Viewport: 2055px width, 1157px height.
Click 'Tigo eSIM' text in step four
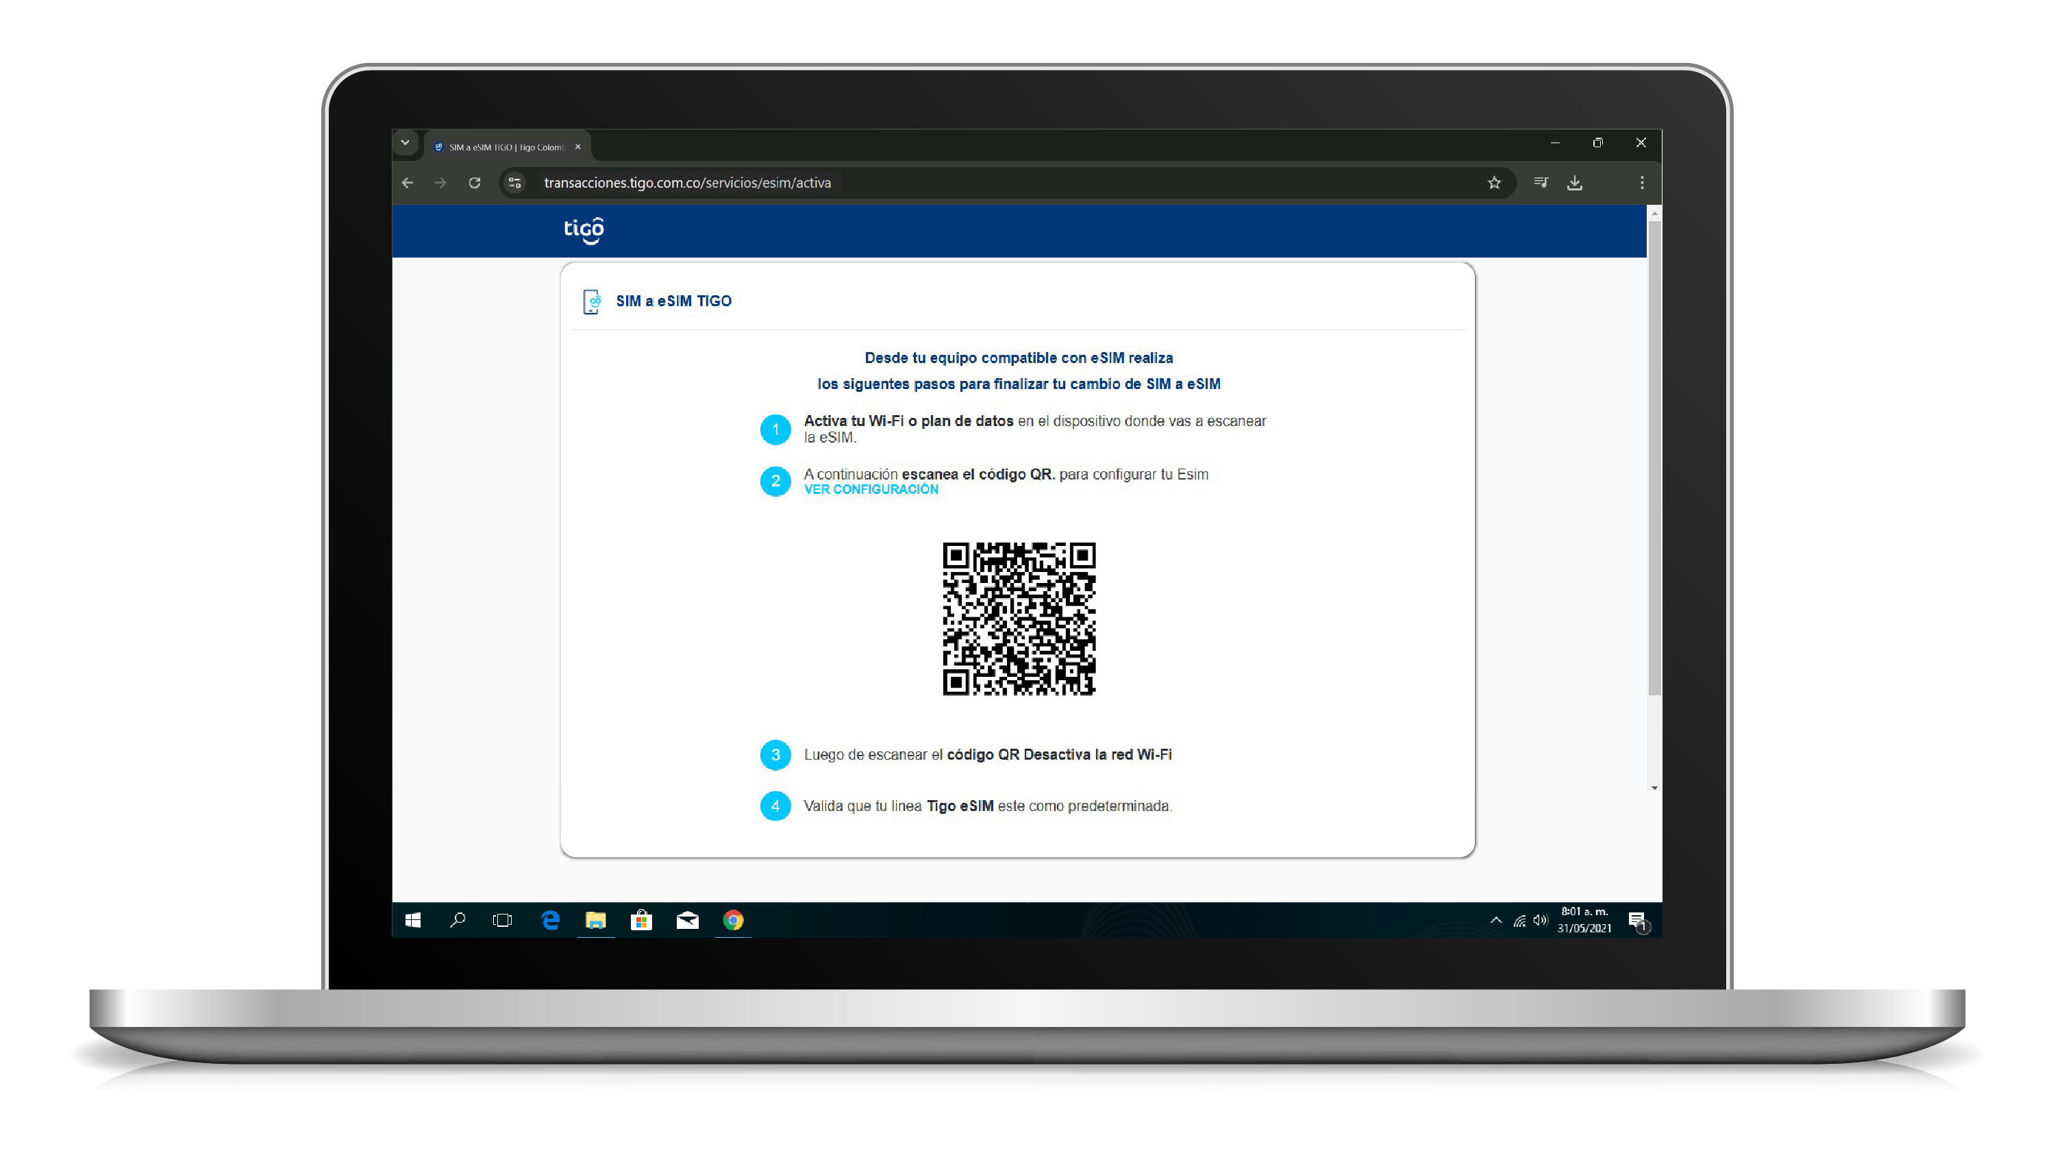point(960,806)
